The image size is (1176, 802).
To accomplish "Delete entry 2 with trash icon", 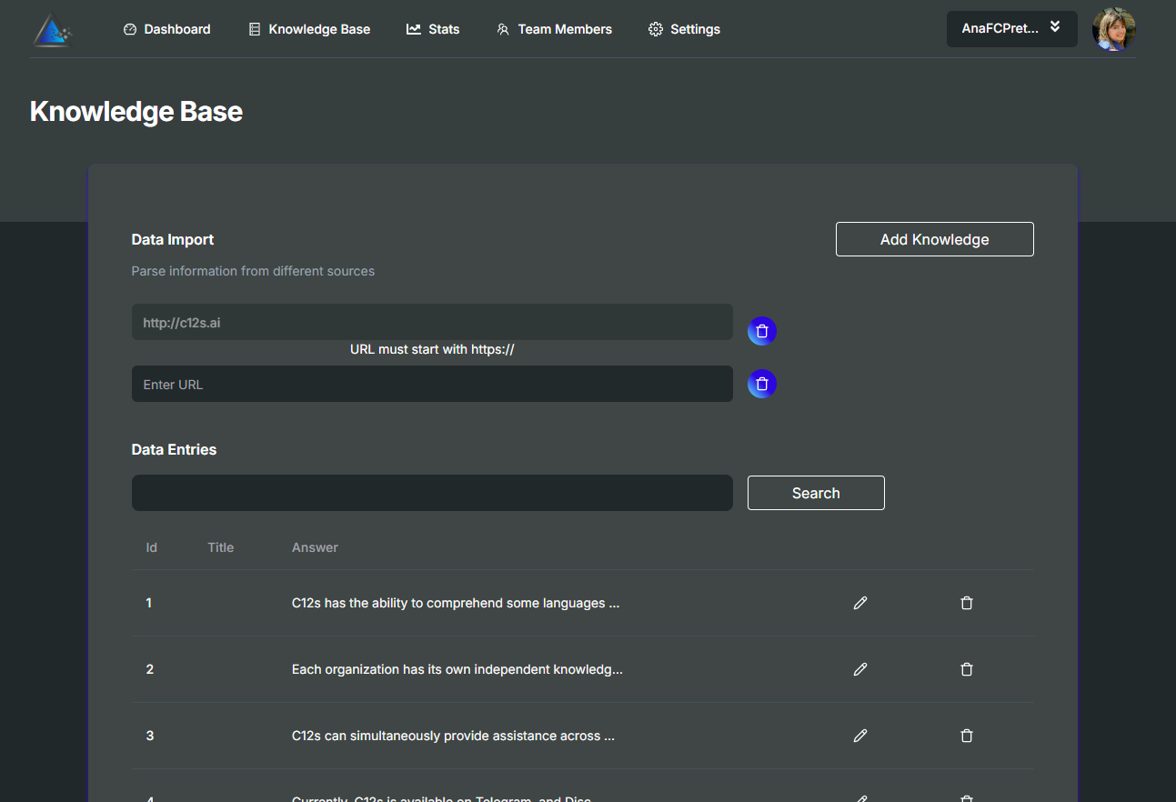I will click(967, 669).
